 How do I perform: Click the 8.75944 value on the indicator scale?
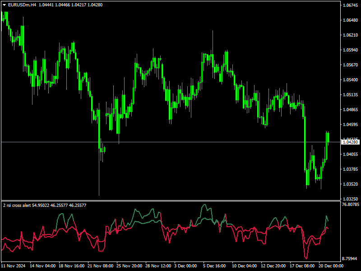(x=350, y=257)
